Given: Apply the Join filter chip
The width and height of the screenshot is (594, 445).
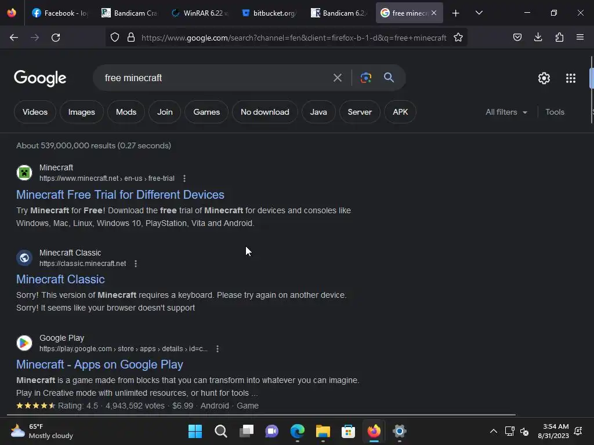Looking at the screenshot, I should (x=165, y=112).
